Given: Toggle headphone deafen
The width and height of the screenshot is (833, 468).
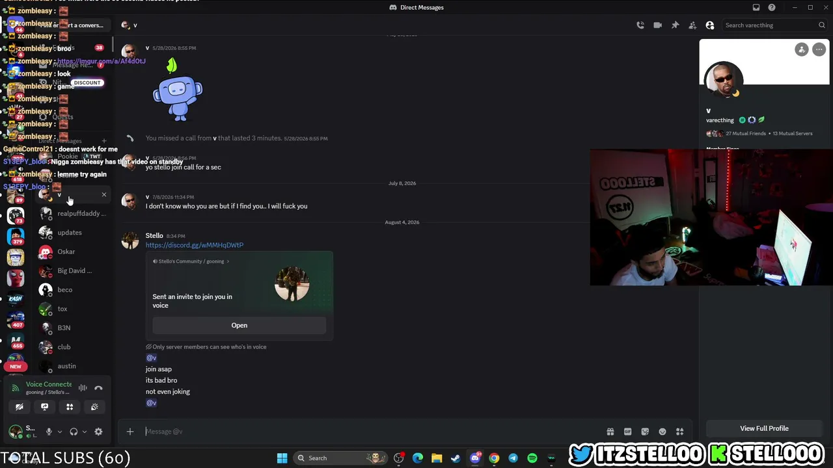Looking at the screenshot, I should [x=74, y=432].
